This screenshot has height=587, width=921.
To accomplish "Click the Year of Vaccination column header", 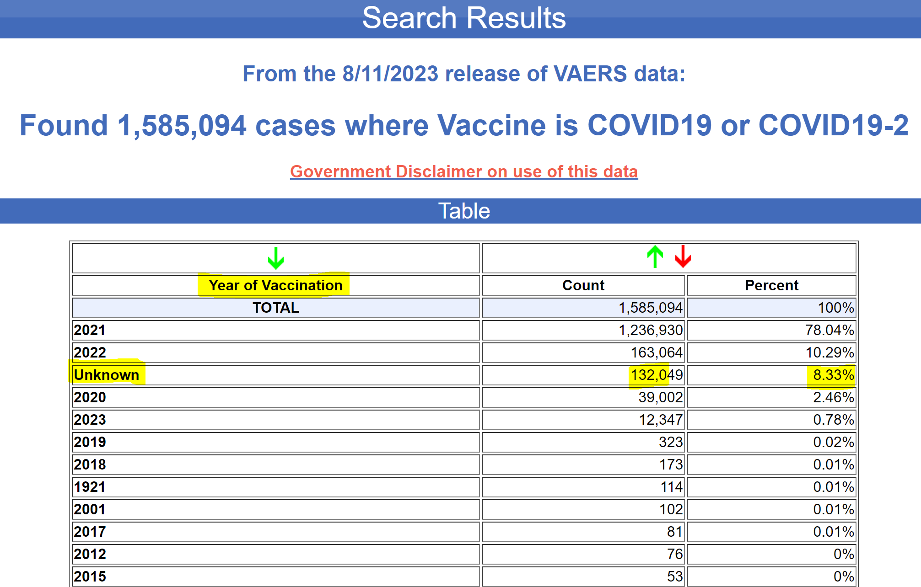I will [x=276, y=285].
